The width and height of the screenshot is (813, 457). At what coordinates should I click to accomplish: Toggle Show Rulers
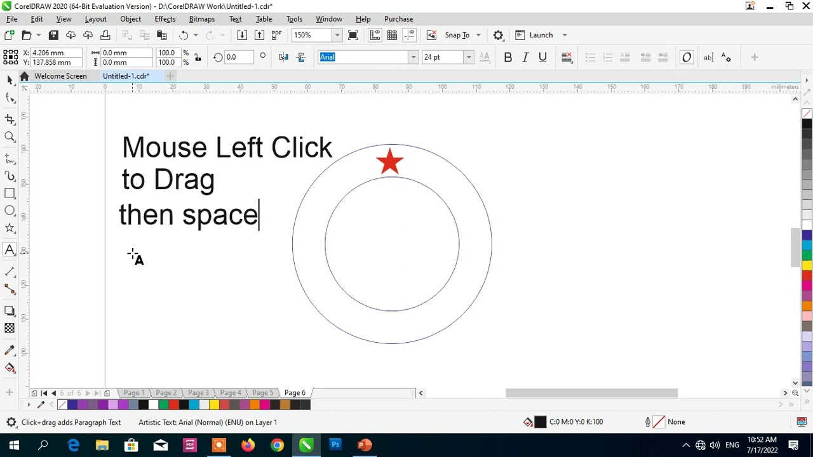point(375,35)
